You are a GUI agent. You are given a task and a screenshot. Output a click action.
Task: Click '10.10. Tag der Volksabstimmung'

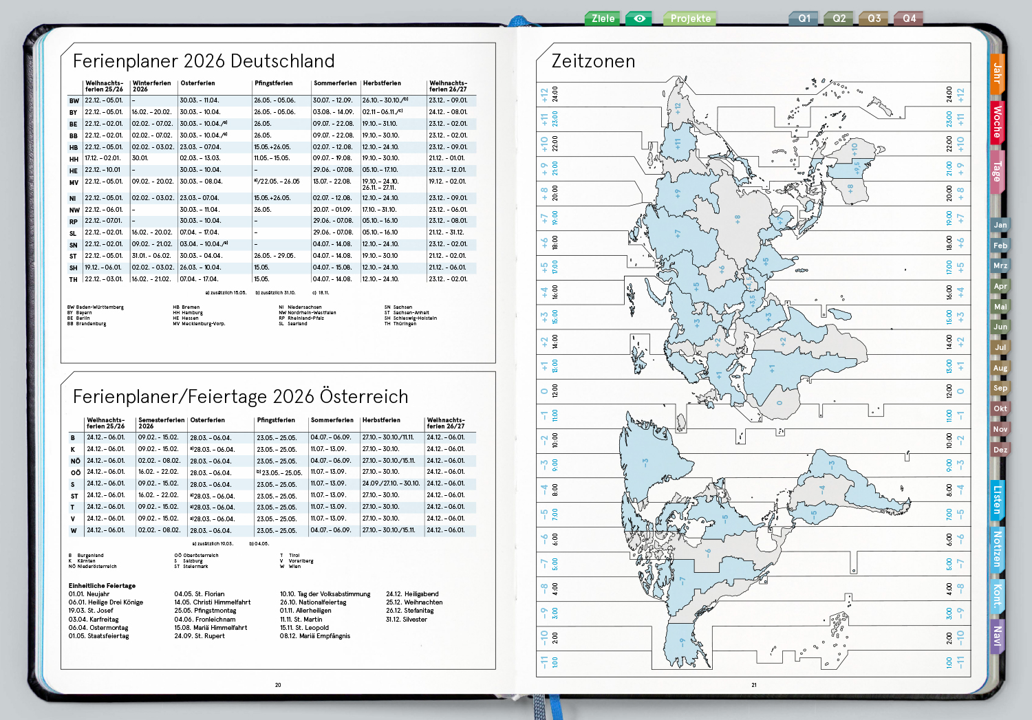pos(325,594)
